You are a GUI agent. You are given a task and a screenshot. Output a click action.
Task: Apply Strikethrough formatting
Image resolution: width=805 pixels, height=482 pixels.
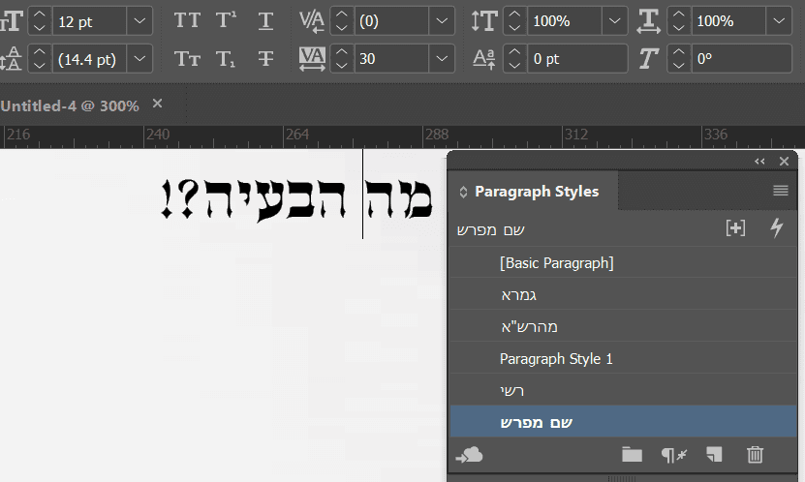[x=265, y=59]
